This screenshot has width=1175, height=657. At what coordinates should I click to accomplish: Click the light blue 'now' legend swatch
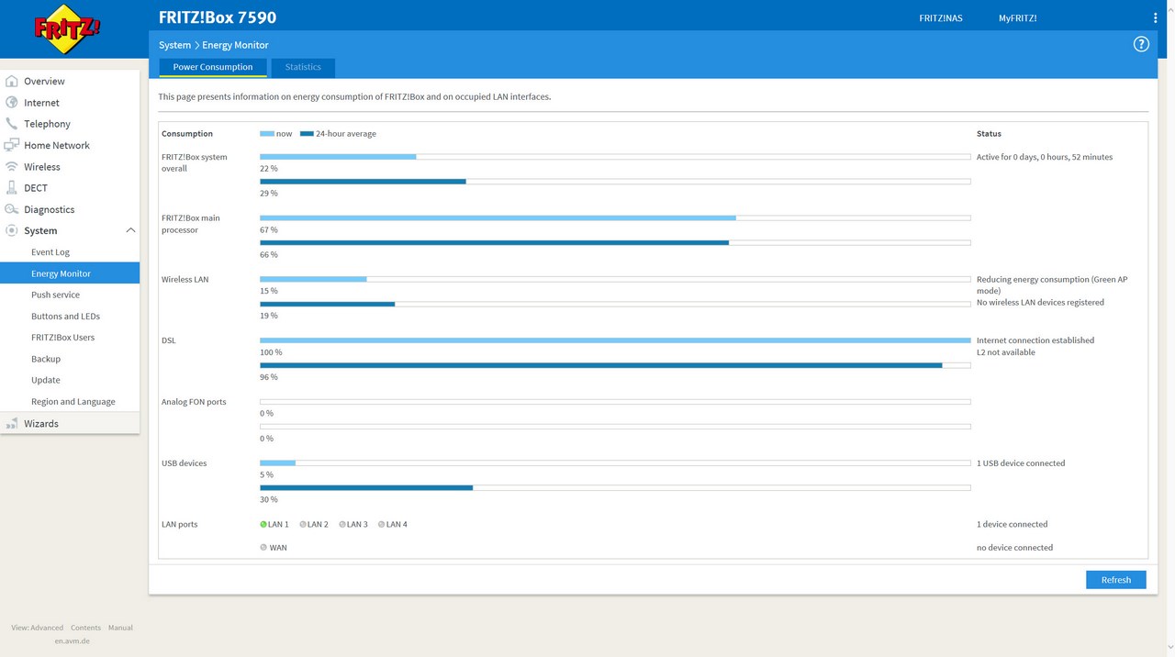(x=267, y=134)
